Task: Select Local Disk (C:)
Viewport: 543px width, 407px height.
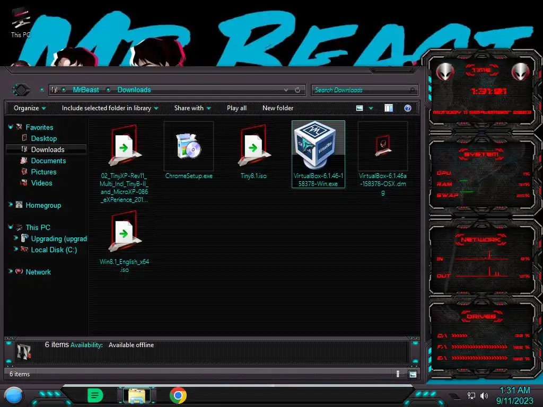Action: (54, 250)
